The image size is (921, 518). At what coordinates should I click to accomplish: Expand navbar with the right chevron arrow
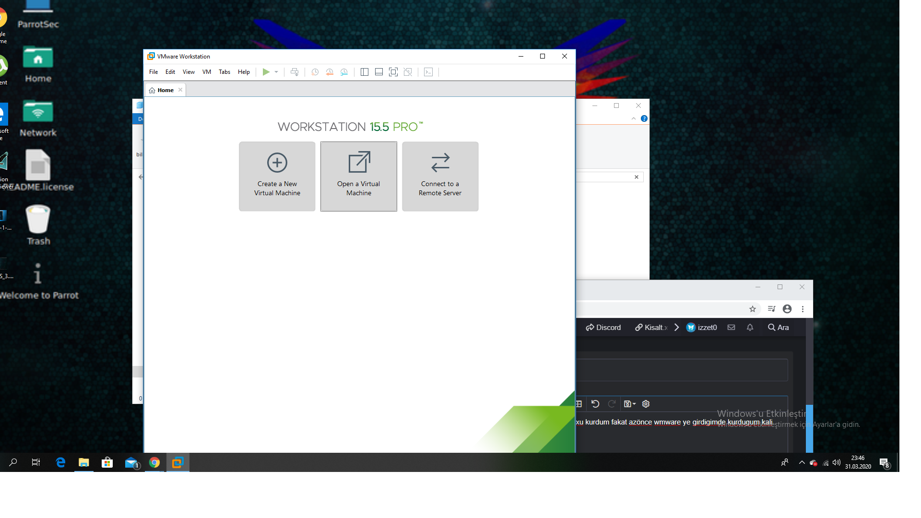676,328
